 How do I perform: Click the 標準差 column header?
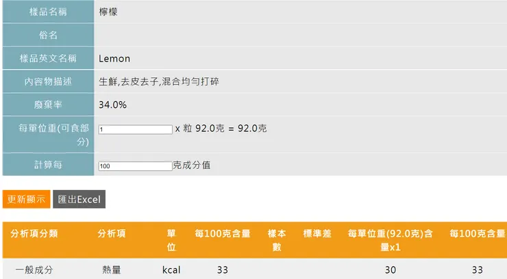pyautogui.click(x=317, y=233)
